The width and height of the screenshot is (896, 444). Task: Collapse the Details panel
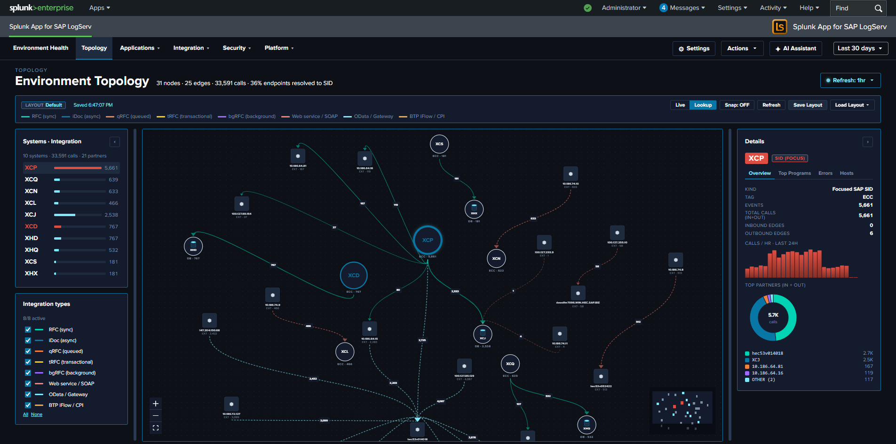(868, 142)
